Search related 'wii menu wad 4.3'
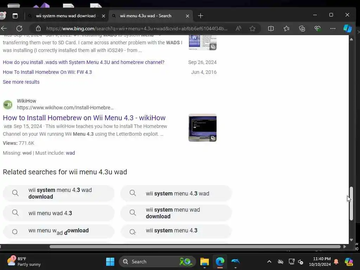The width and height of the screenshot is (360, 270). pyautogui.click(x=59, y=213)
